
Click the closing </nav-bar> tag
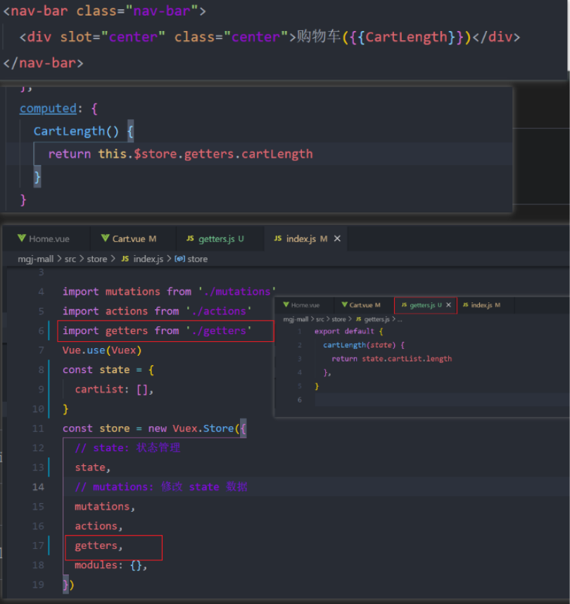(x=43, y=63)
